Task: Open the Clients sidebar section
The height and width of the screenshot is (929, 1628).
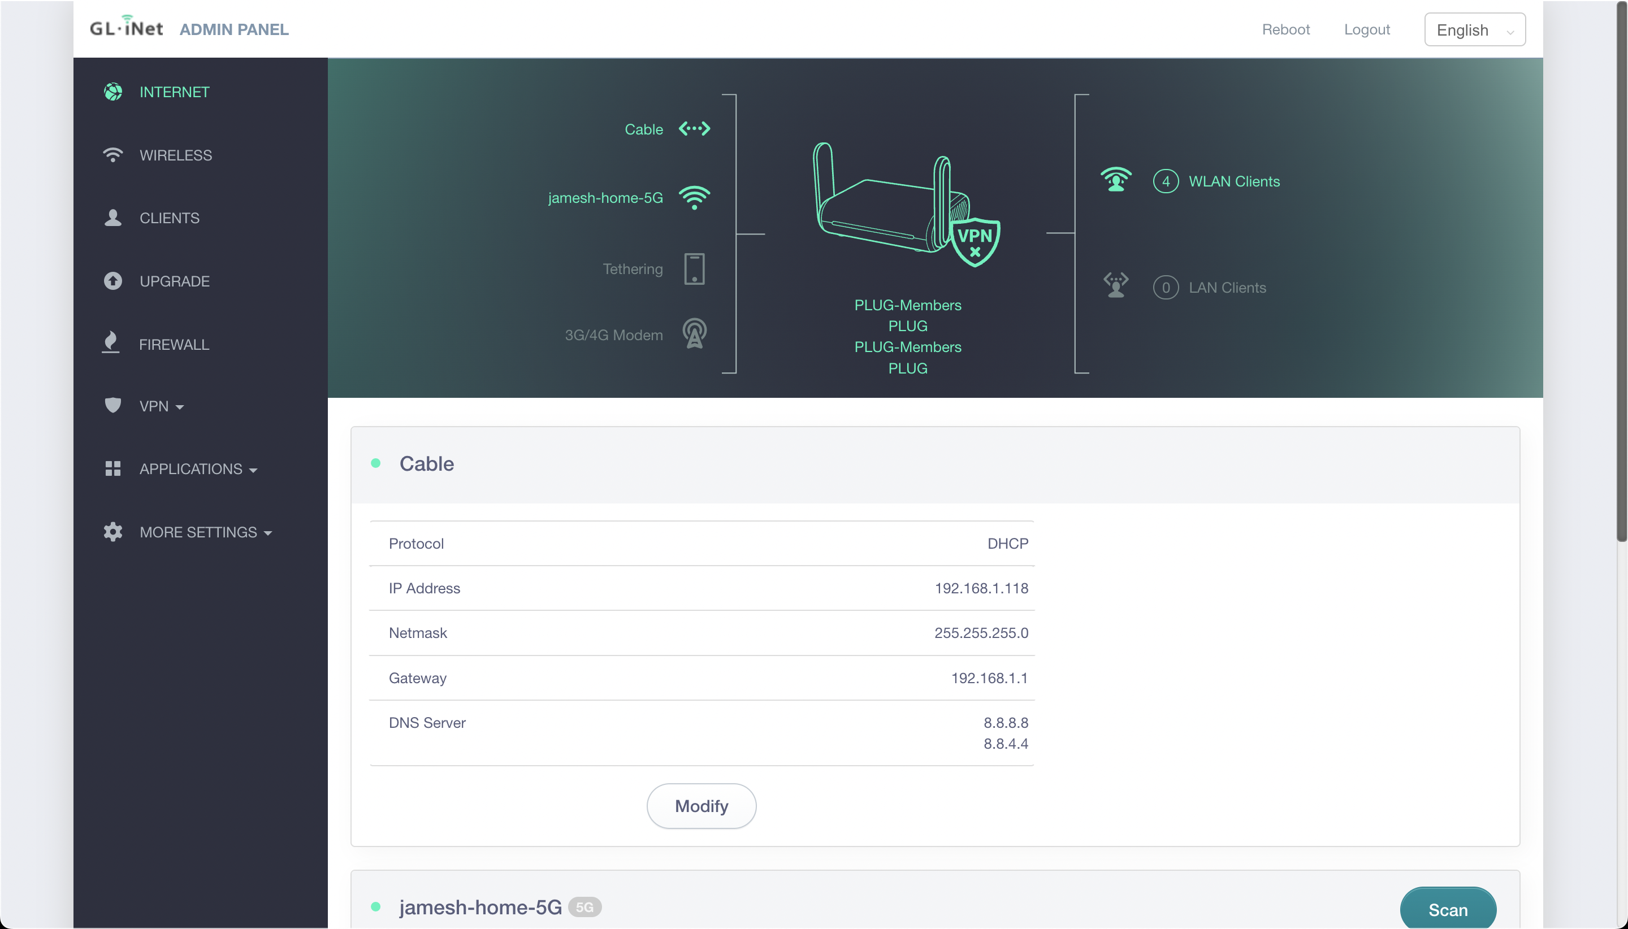Action: (169, 218)
